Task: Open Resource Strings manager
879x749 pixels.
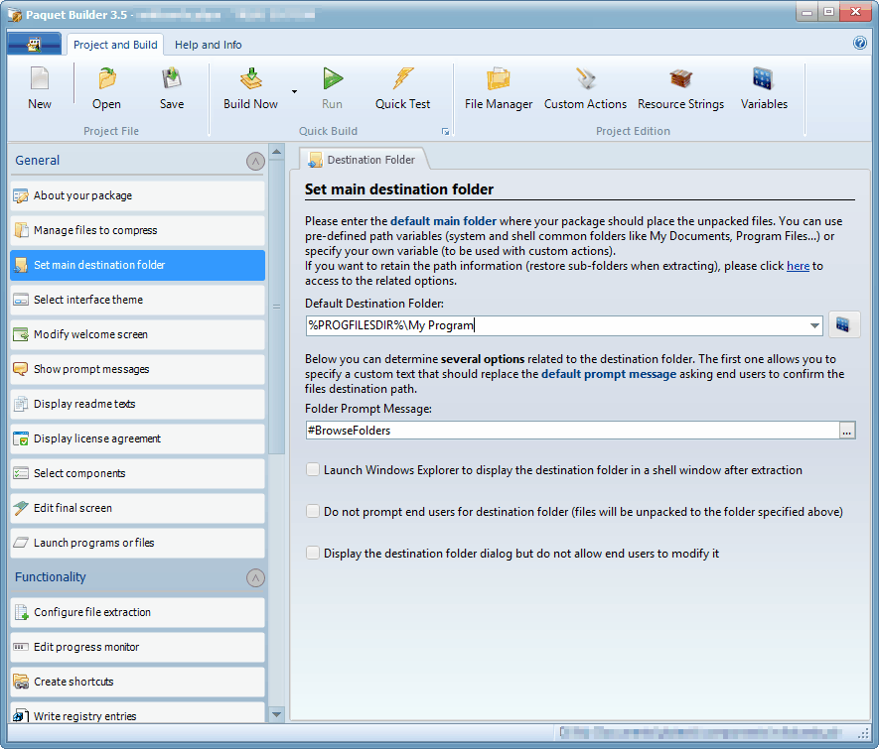Action: [x=680, y=87]
